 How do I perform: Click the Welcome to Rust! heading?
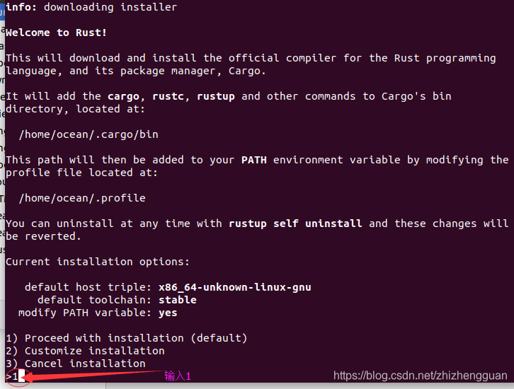[x=56, y=33]
